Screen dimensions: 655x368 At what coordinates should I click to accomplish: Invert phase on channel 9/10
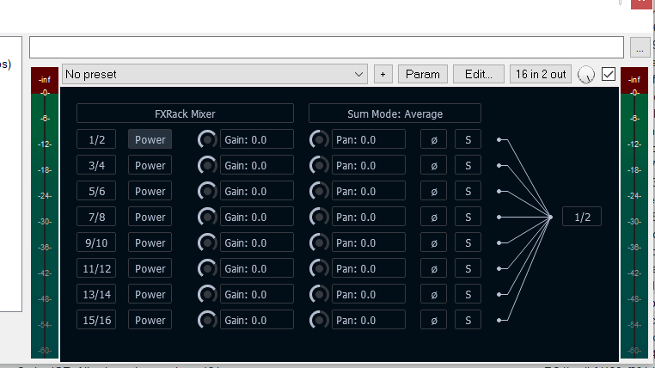433,242
